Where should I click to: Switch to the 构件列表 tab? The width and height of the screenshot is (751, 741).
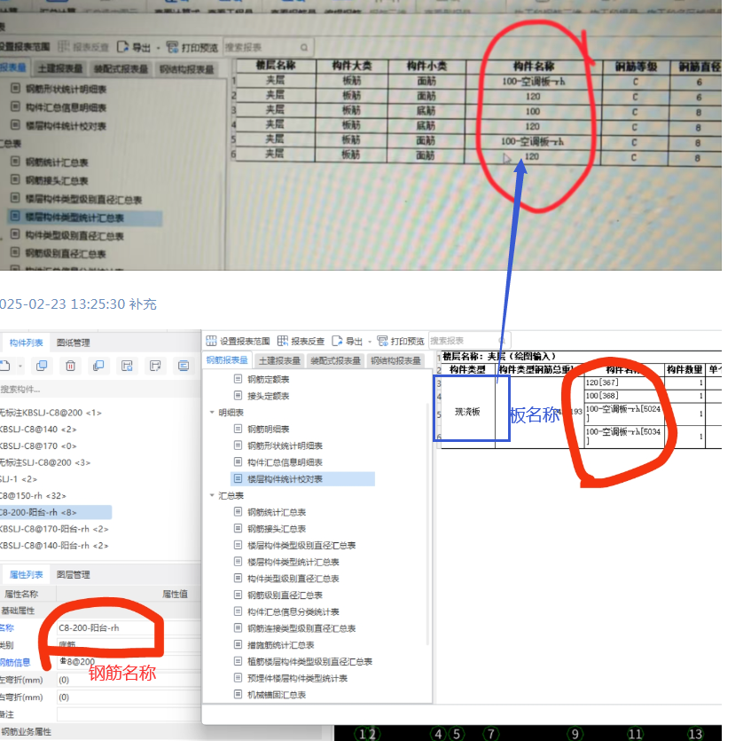(27, 343)
